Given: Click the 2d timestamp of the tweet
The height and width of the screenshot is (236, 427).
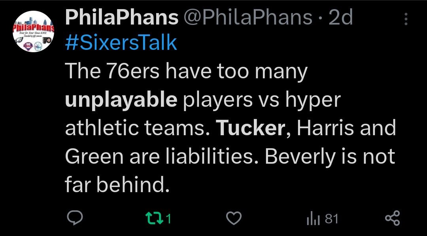Looking at the screenshot, I should pyautogui.click(x=341, y=17).
